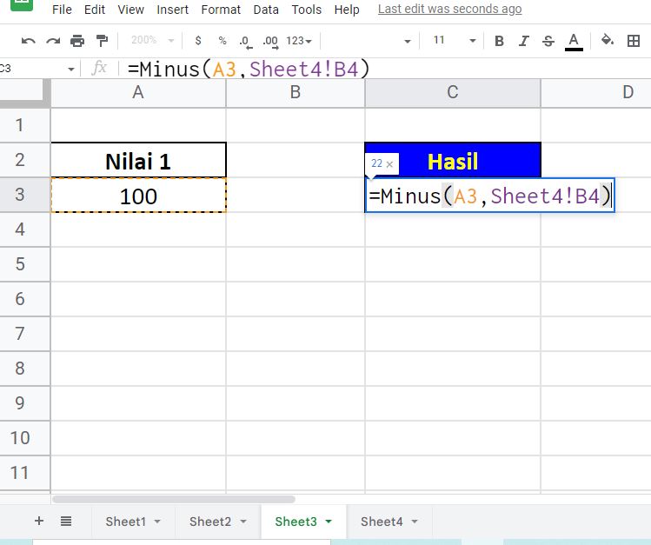Image resolution: width=651 pixels, height=545 pixels.
Task: Click the Redo icon
Action: pos(53,41)
